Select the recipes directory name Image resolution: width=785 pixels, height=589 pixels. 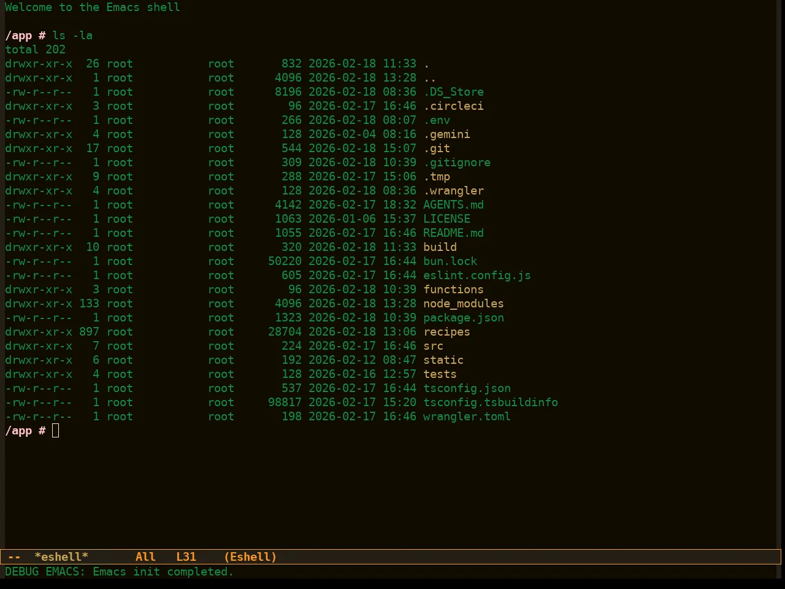pyautogui.click(x=447, y=332)
